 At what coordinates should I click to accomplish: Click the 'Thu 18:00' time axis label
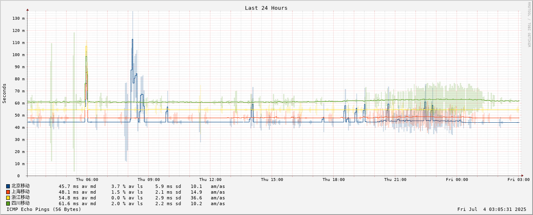[x=334, y=179]
